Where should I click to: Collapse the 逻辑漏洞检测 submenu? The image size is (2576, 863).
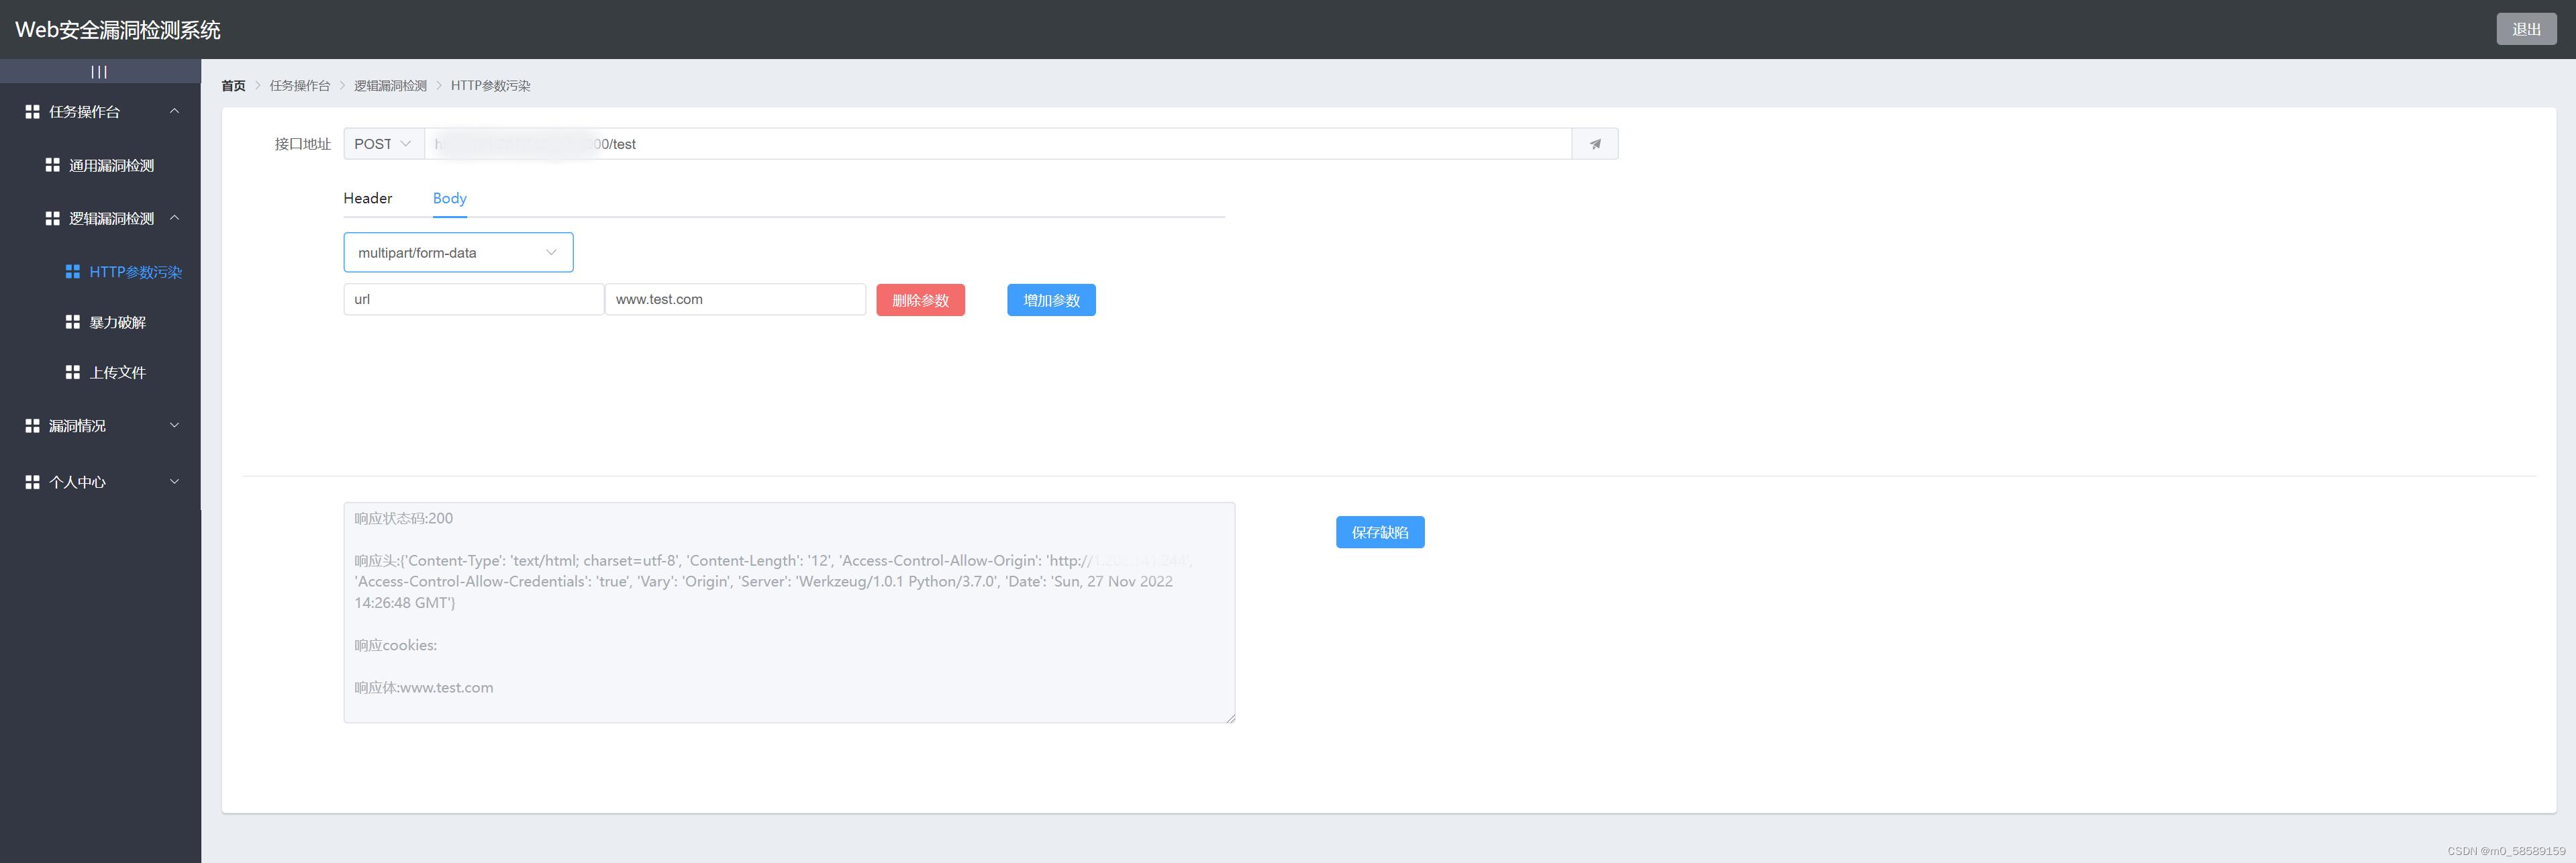pos(174,218)
